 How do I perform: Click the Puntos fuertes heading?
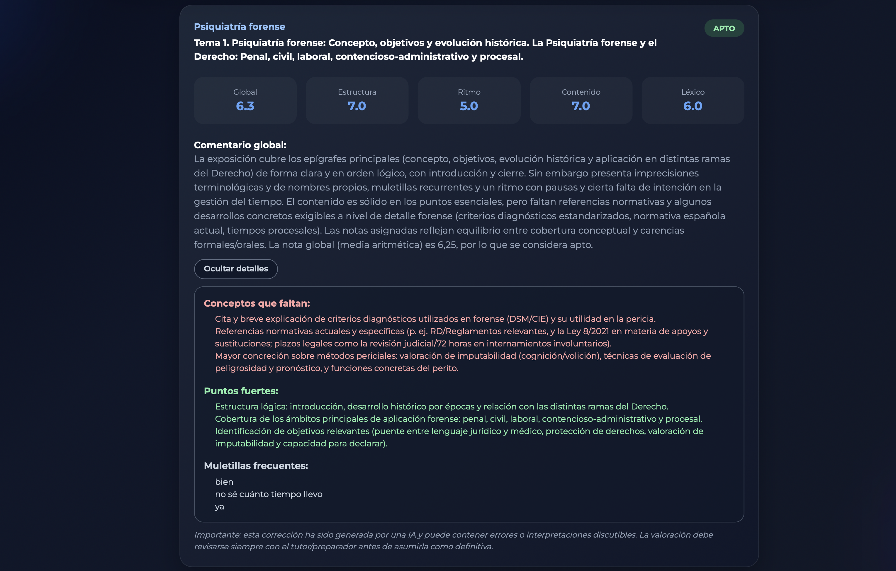pos(241,391)
